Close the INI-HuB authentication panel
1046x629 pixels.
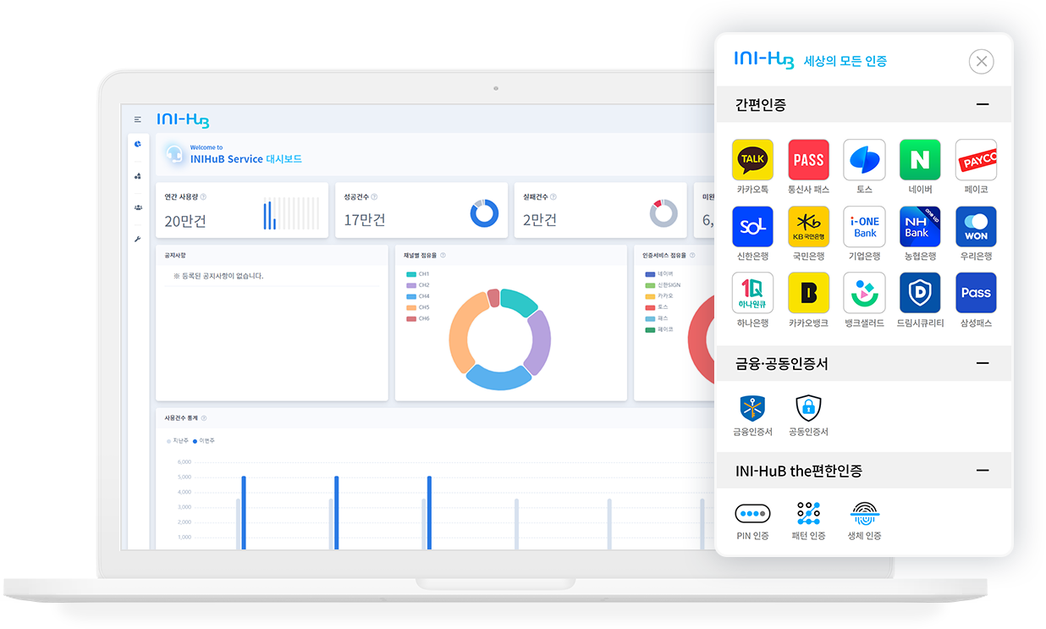coord(981,61)
